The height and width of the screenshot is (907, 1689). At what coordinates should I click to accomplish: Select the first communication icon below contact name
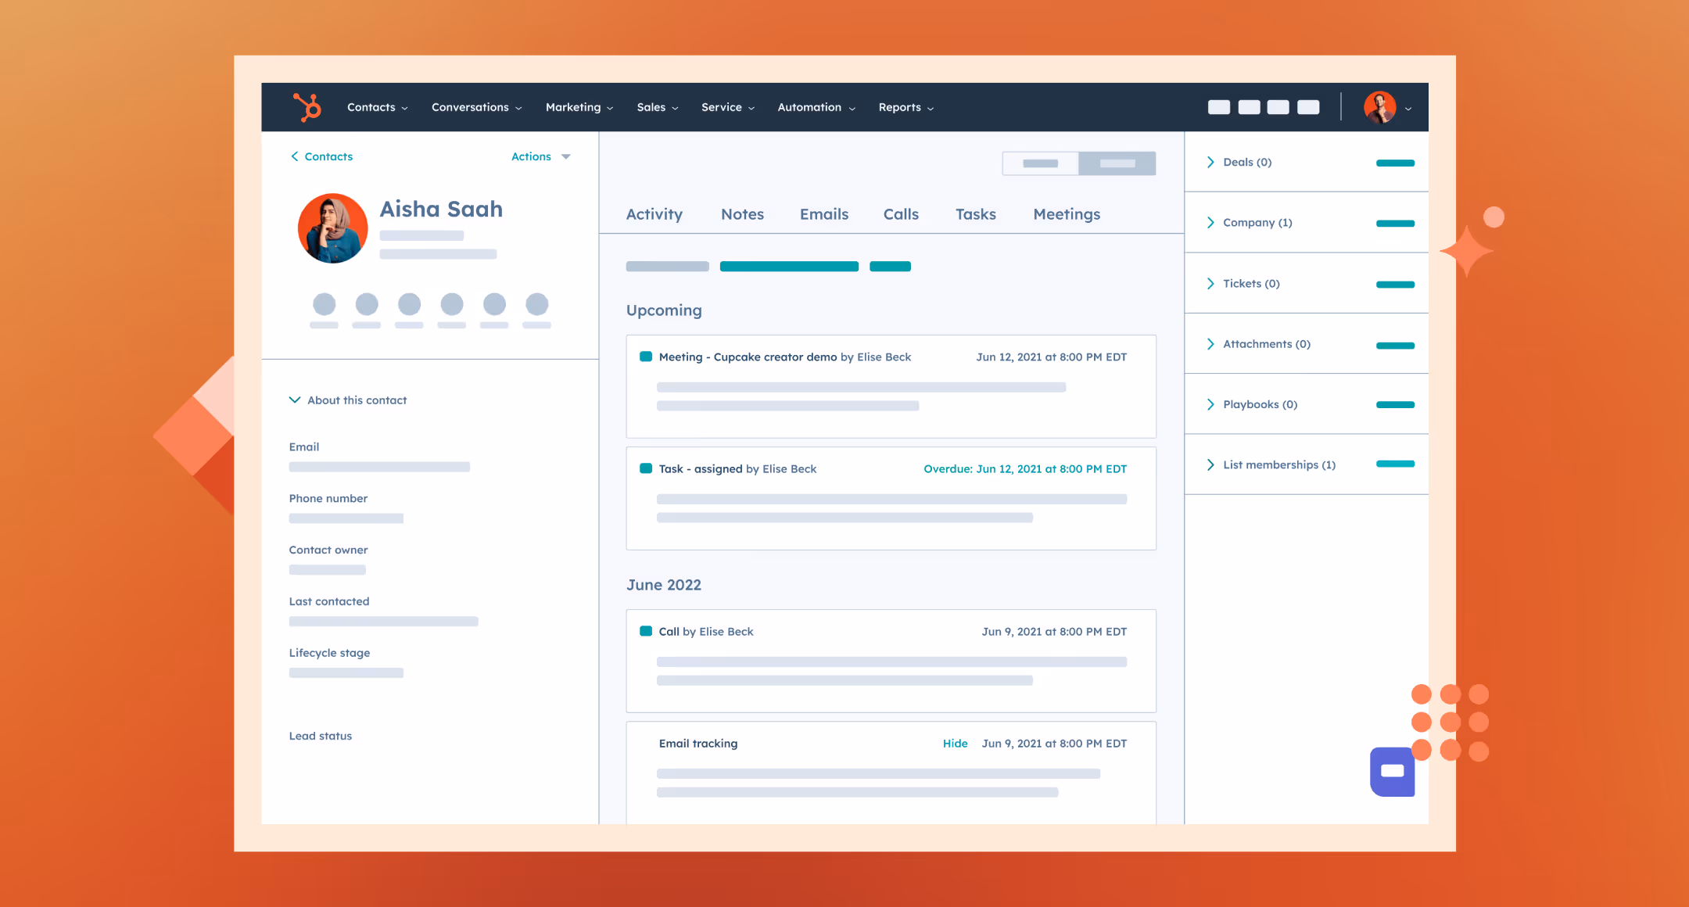(325, 305)
